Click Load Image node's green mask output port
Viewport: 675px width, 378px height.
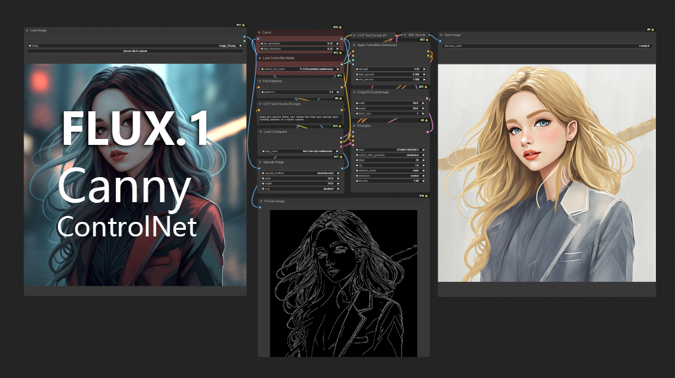[245, 41]
